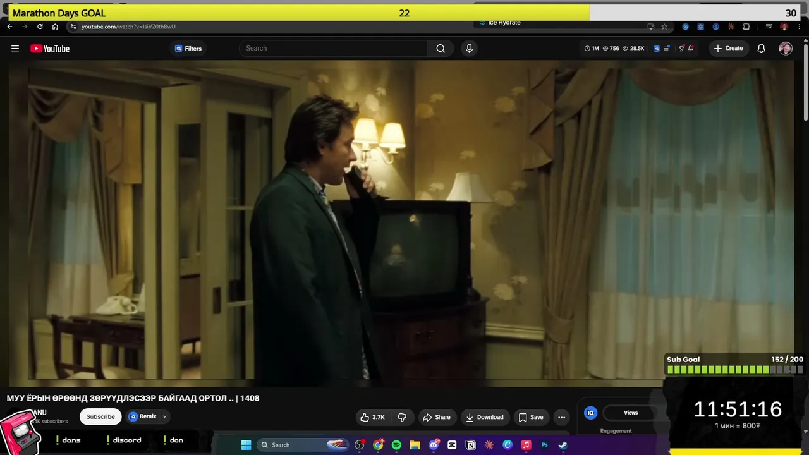The height and width of the screenshot is (455, 809).
Task: Open Discord from the taskbar
Action: [434, 445]
